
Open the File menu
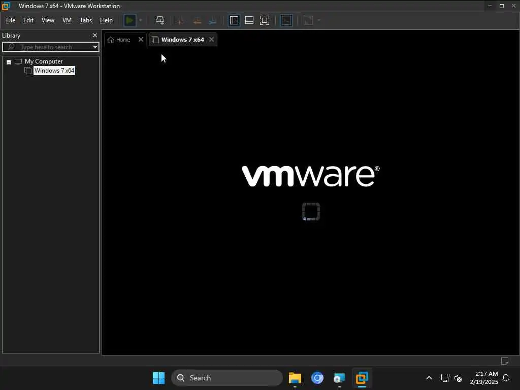point(11,20)
